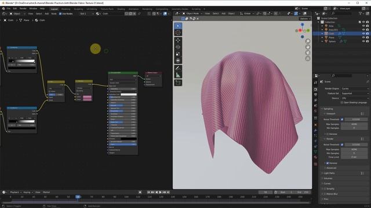Click the top color ramp gradient bar

[22, 61]
